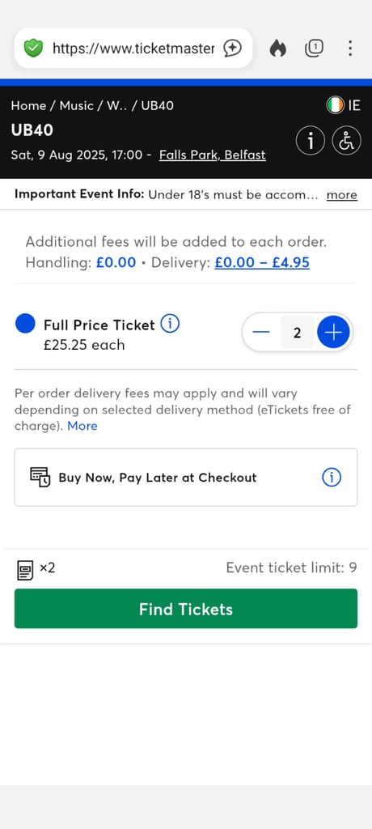Increase ticket quantity with plus button
Viewport: 372px width, 829px height.
(x=333, y=333)
